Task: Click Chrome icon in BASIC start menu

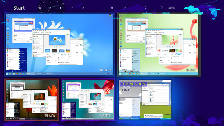Action: tap(120, 50)
